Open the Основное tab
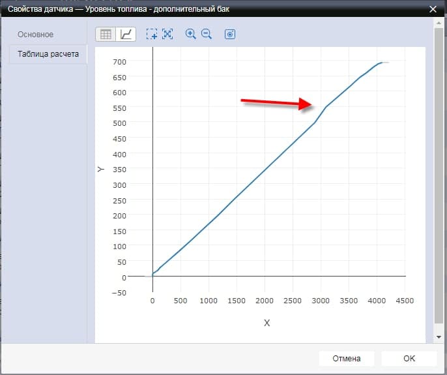 [x=36, y=35]
